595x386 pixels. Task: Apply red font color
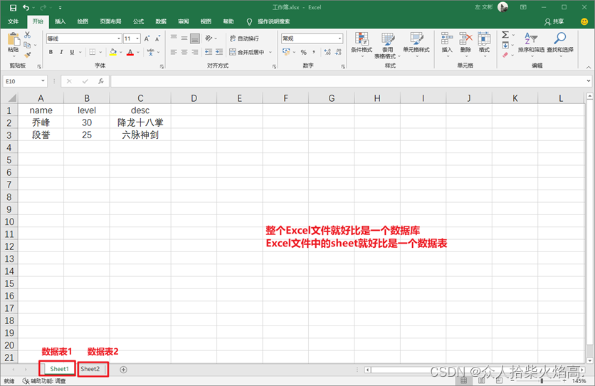coord(130,52)
